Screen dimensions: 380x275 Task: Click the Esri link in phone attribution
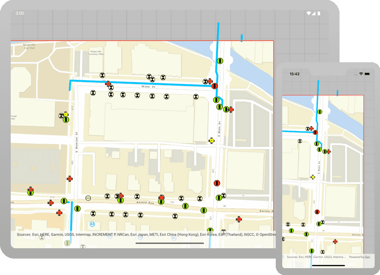tap(367, 257)
